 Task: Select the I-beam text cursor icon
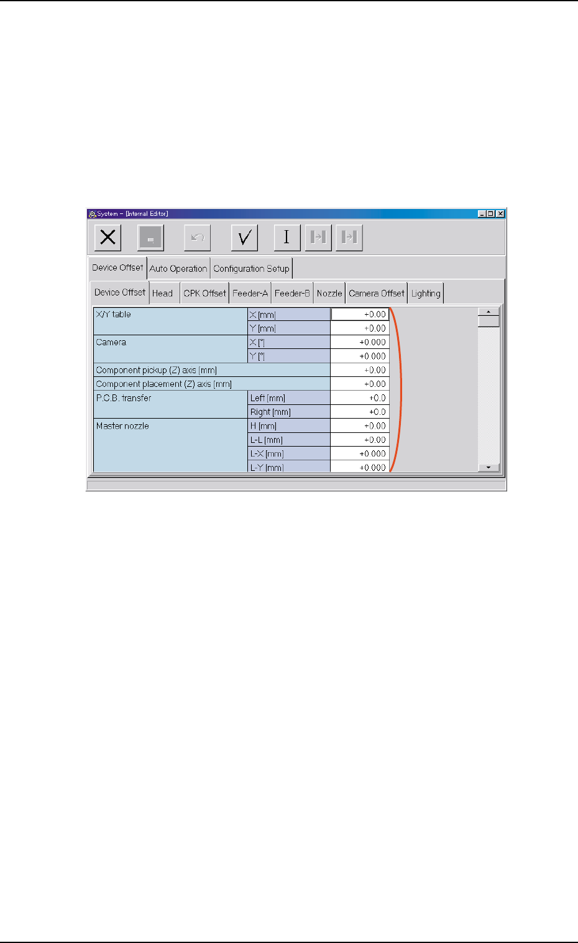tap(287, 238)
